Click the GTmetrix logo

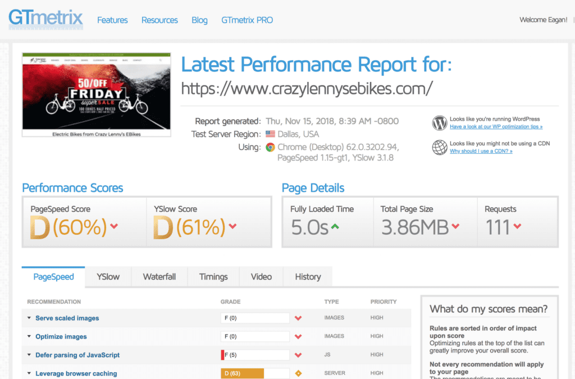pos(46,19)
